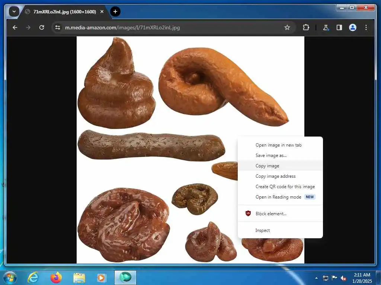381x285 pixels.
Task: Select Copy image address
Action: [x=280, y=176]
